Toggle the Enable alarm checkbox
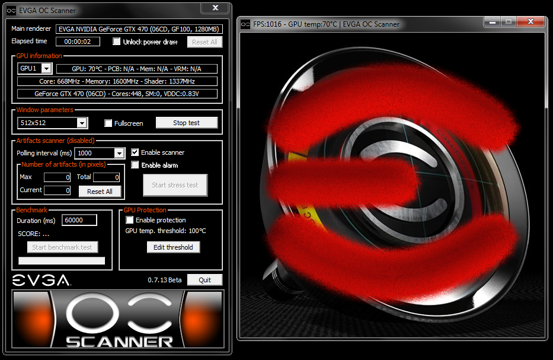Image resolution: width=553 pixels, height=360 pixels. click(x=135, y=165)
